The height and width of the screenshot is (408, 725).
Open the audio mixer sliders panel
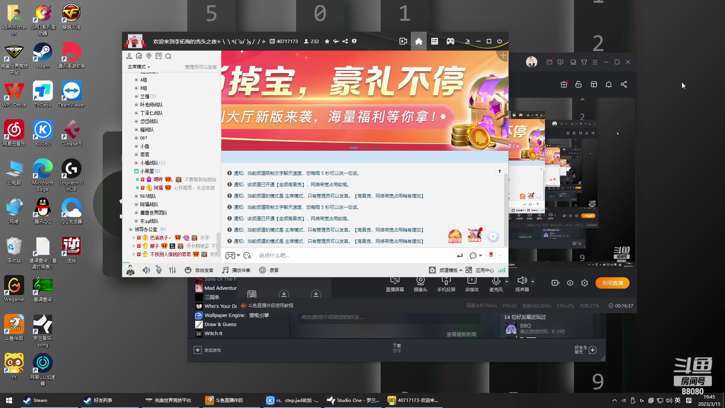(173, 270)
